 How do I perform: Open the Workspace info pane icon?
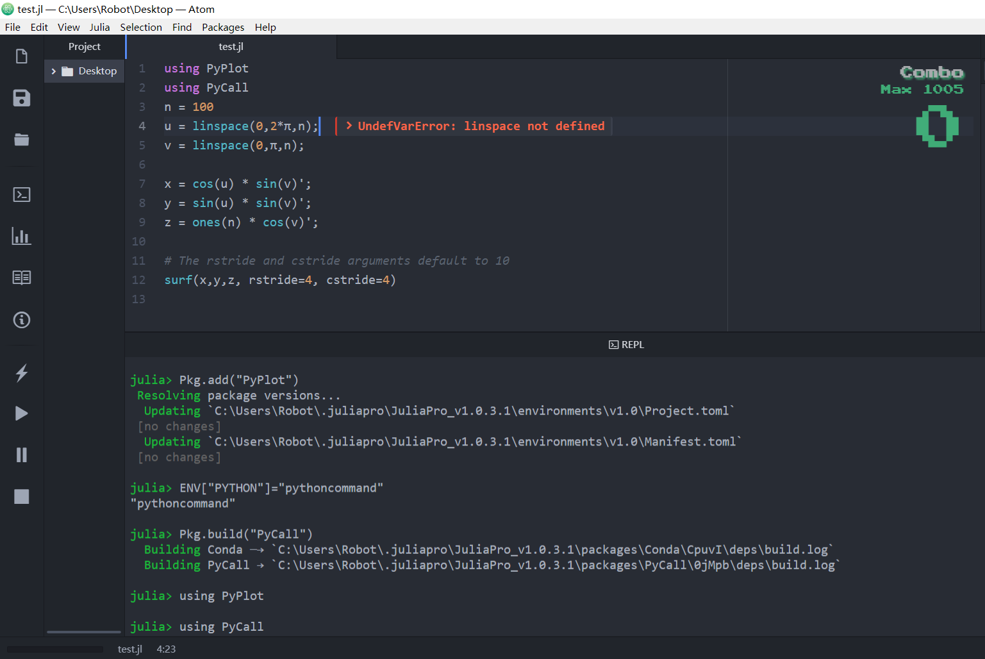21,319
